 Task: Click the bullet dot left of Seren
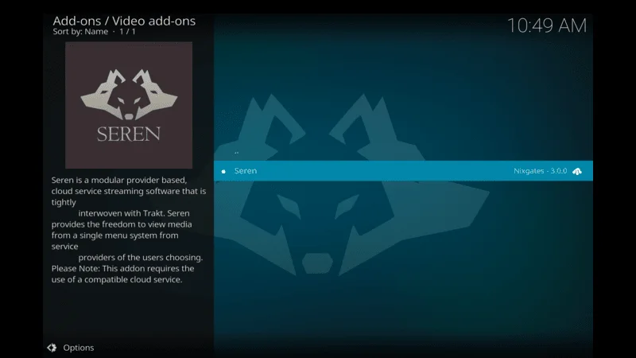point(223,171)
